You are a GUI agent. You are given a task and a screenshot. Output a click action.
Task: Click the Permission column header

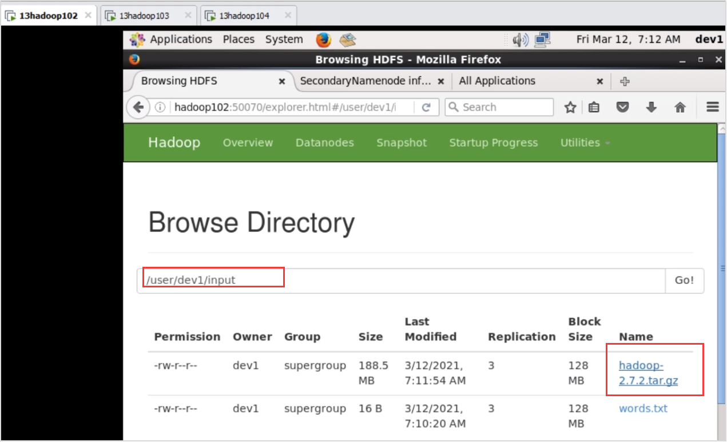pyautogui.click(x=187, y=337)
